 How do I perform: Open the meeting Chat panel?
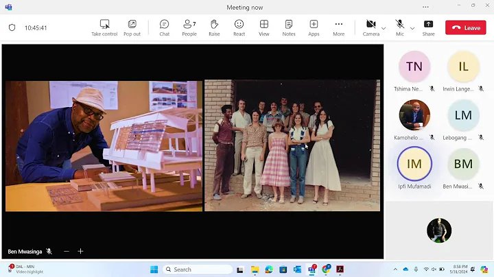point(164,25)
